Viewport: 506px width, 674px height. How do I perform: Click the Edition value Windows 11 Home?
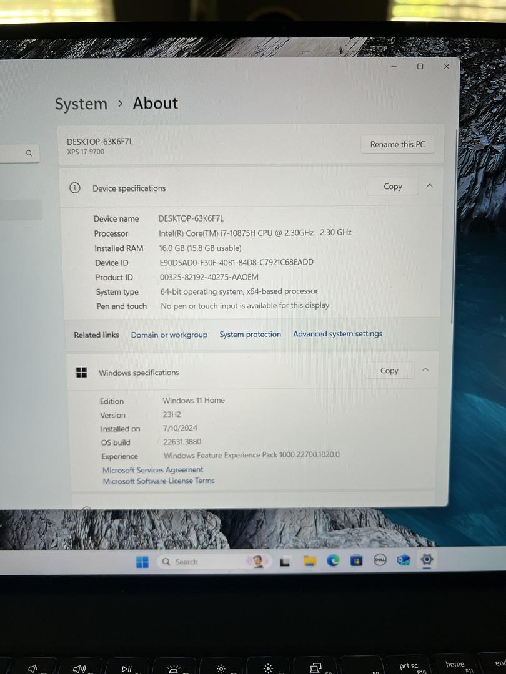[x=194, y=400]
